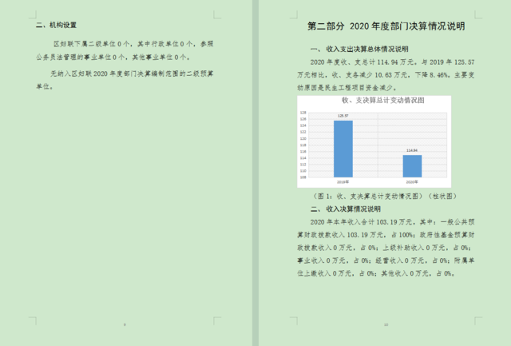Click the right page's footer page number
Screen dimensions: 511x346
click(386, 324)
